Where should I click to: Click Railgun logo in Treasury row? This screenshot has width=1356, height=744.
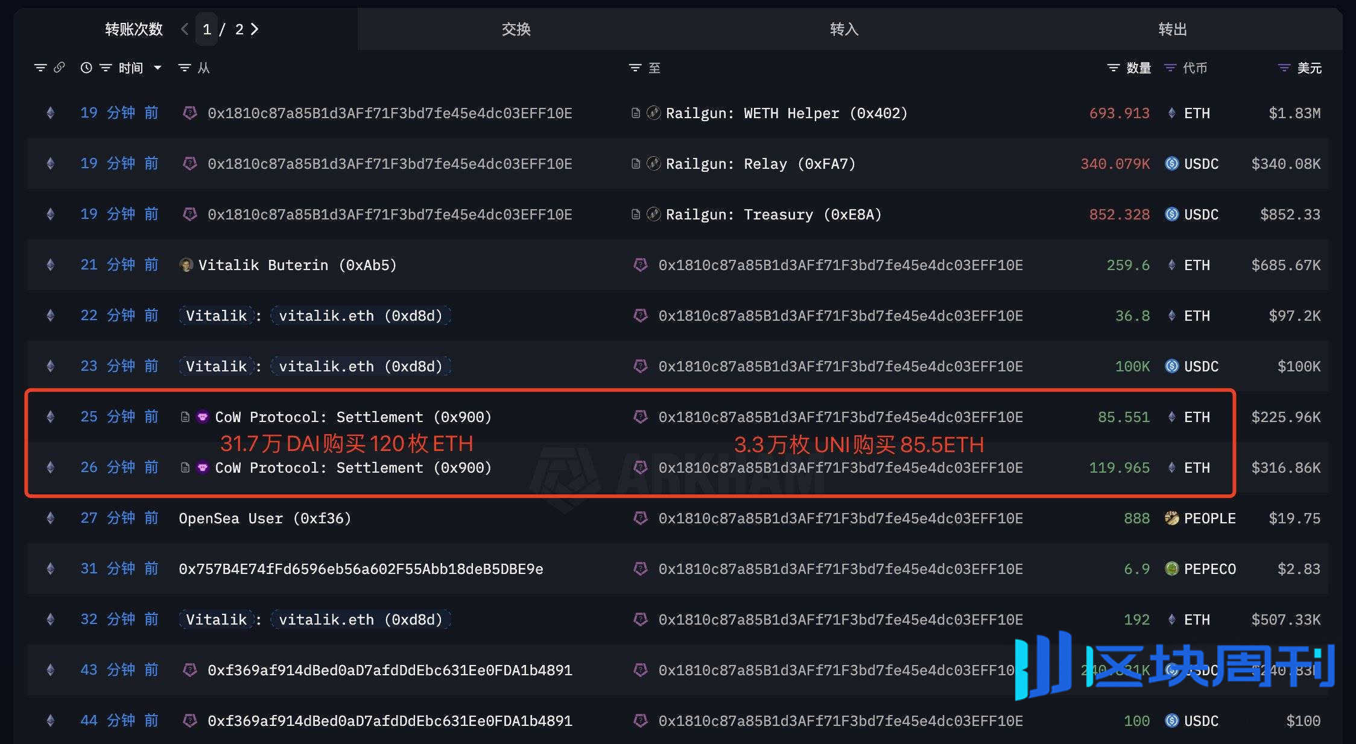653,214
